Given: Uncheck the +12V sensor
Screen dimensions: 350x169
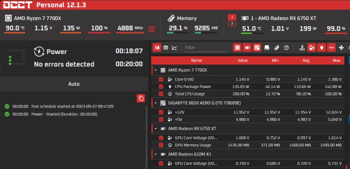Looking at the screenshot, I should 161,112.
